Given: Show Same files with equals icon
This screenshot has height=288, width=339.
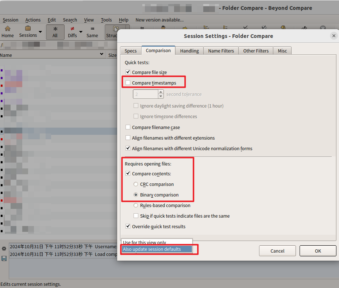Looking at the screenshot, I should pos(92,29).
